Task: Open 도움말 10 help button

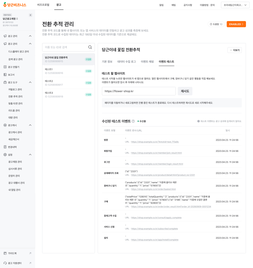Action: pyautogui.click(x=216, y=24)
